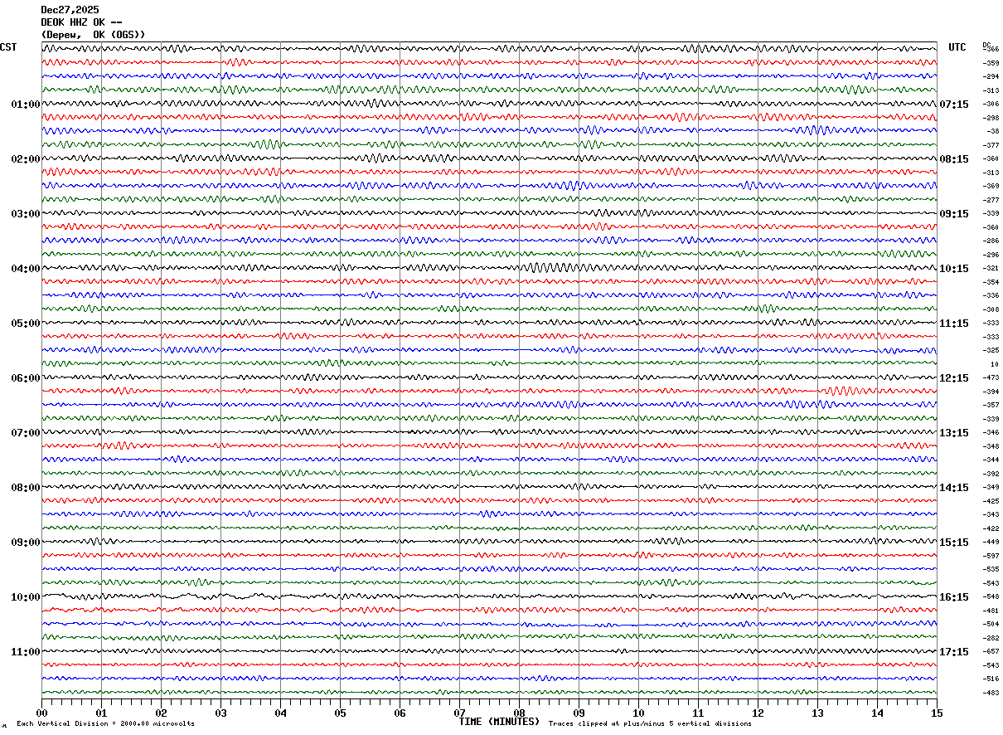
Task: Click the '07:15' UTC time label
Action: (x=954, y=105)
